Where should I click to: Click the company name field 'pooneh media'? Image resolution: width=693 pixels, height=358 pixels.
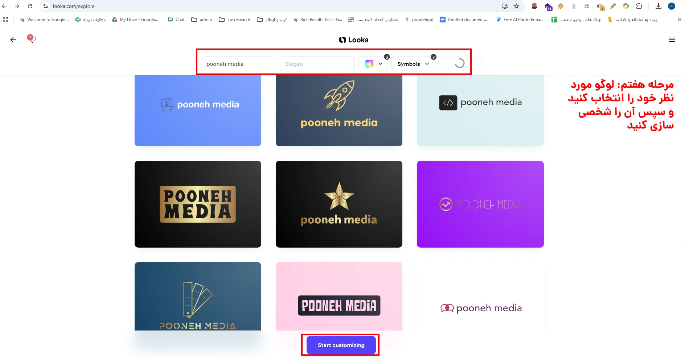point(238,64)
